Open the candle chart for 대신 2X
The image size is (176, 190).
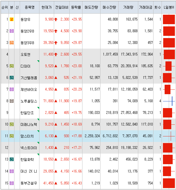(169, 171)
